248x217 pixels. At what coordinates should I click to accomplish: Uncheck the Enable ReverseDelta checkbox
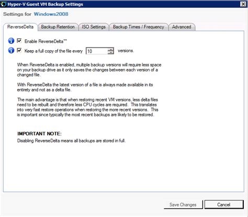[x=19, y=41]
